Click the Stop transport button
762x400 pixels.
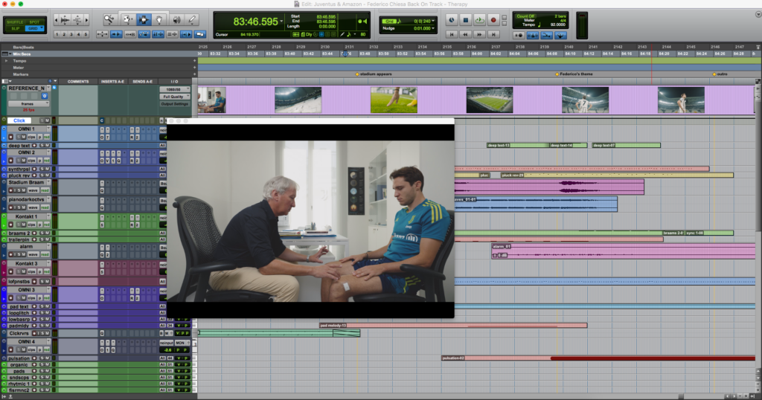tap(466, 20)
